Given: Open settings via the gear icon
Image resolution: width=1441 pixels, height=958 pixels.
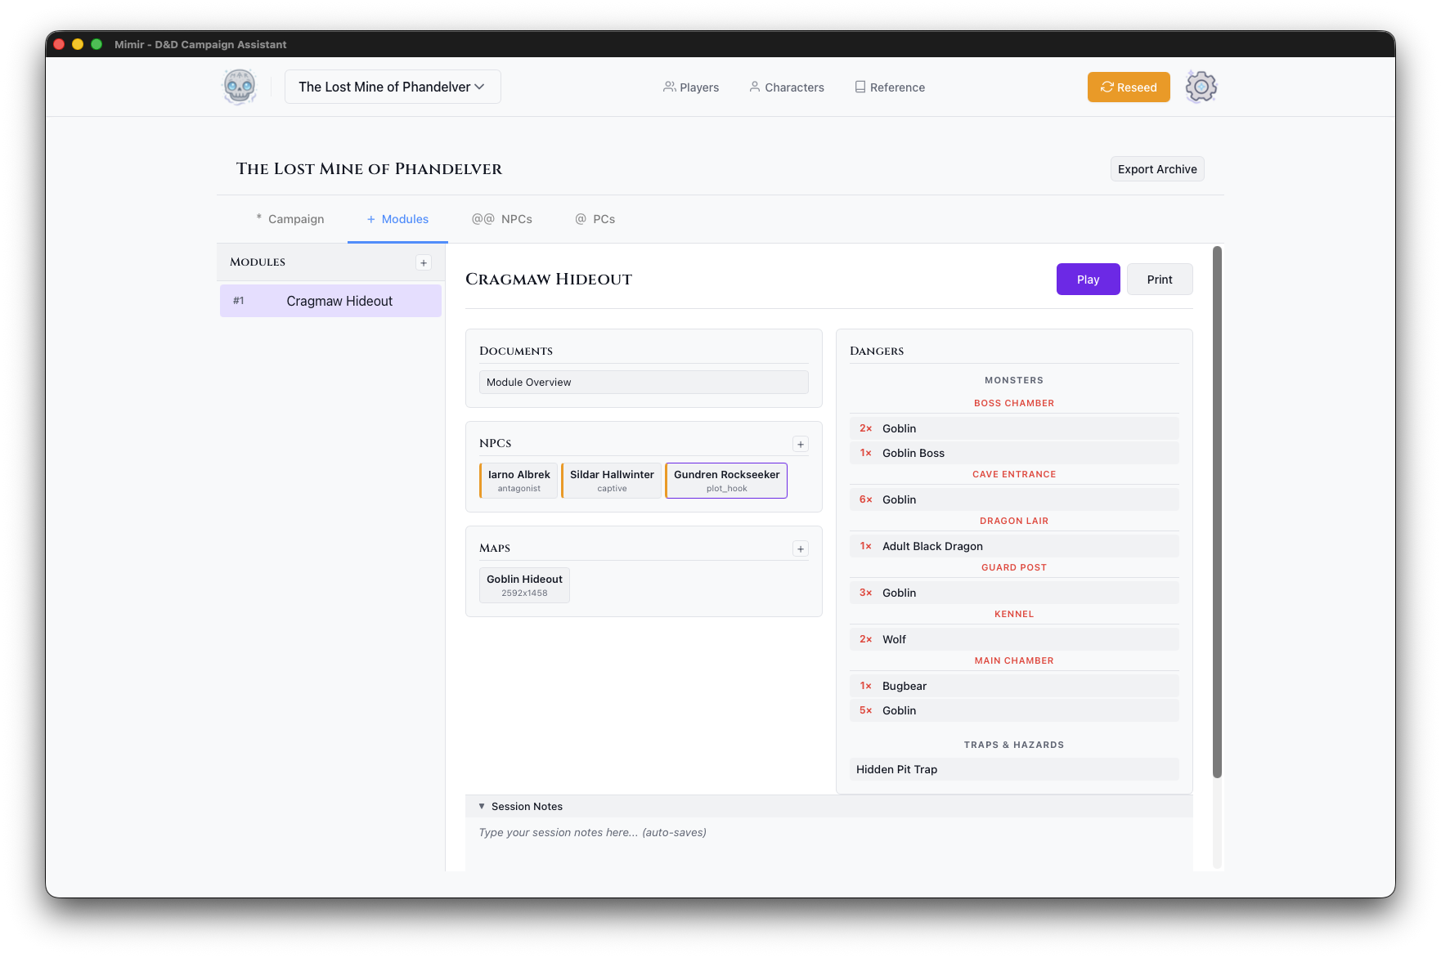Looking at the screenshot, I should click(x=1201, y=87).
